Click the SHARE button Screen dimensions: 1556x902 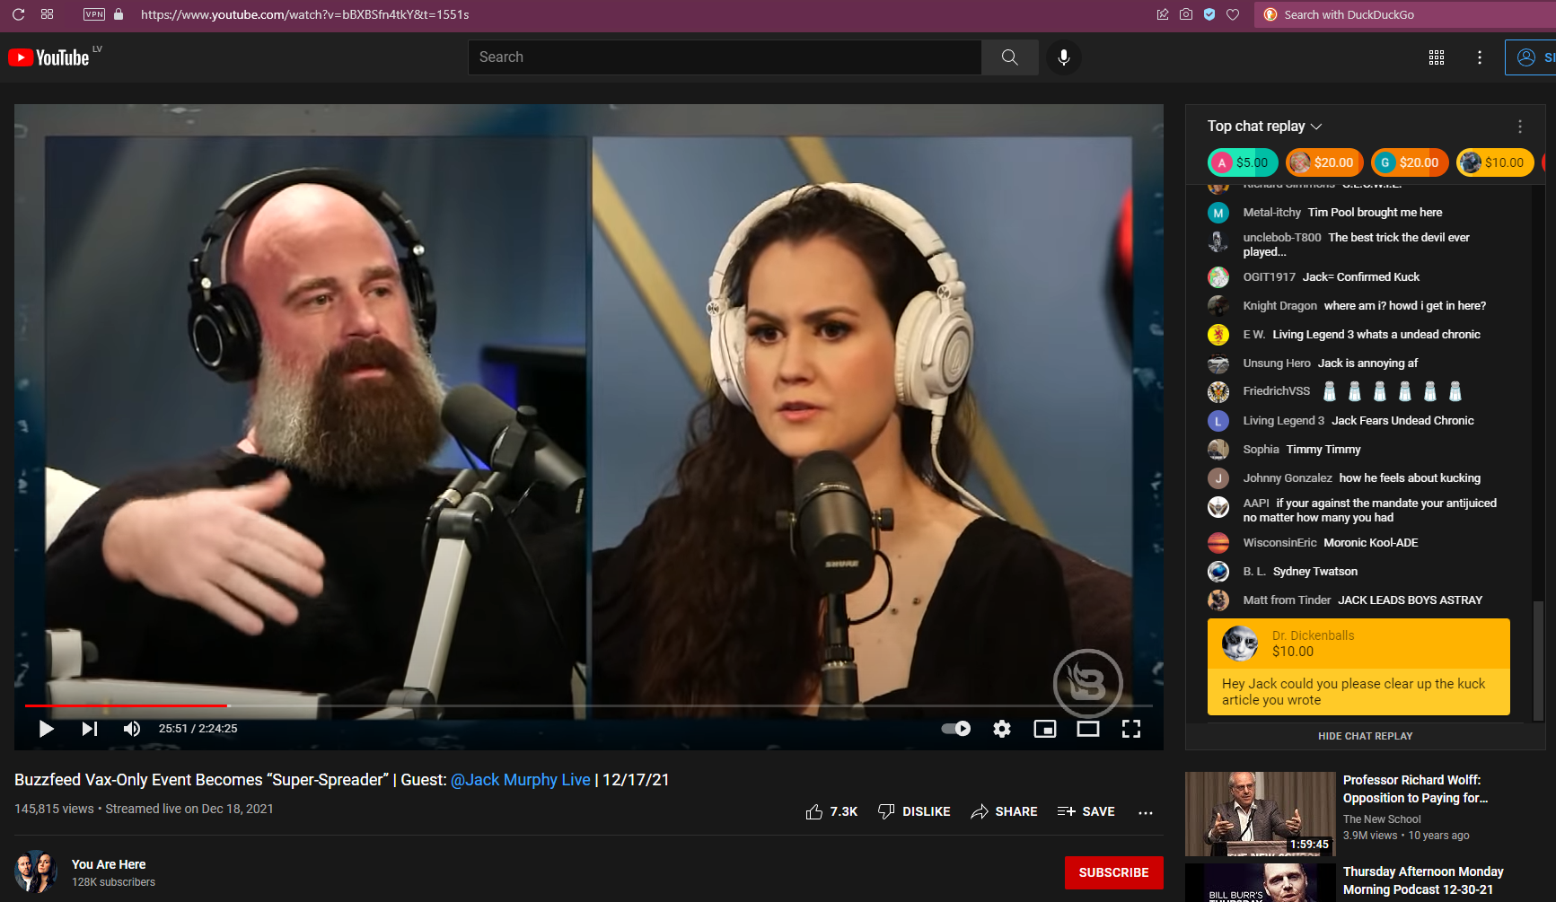[x=1004, y=811]
